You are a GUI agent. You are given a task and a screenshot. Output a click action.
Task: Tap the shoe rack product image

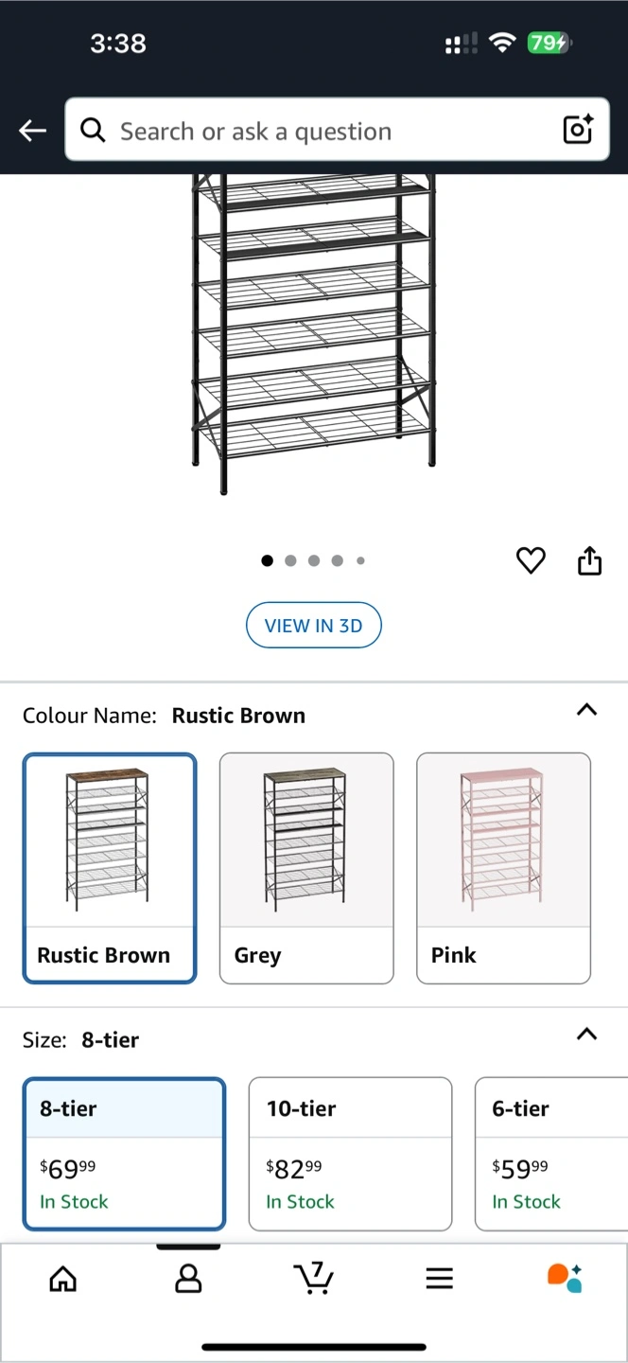tap(313, 331)
